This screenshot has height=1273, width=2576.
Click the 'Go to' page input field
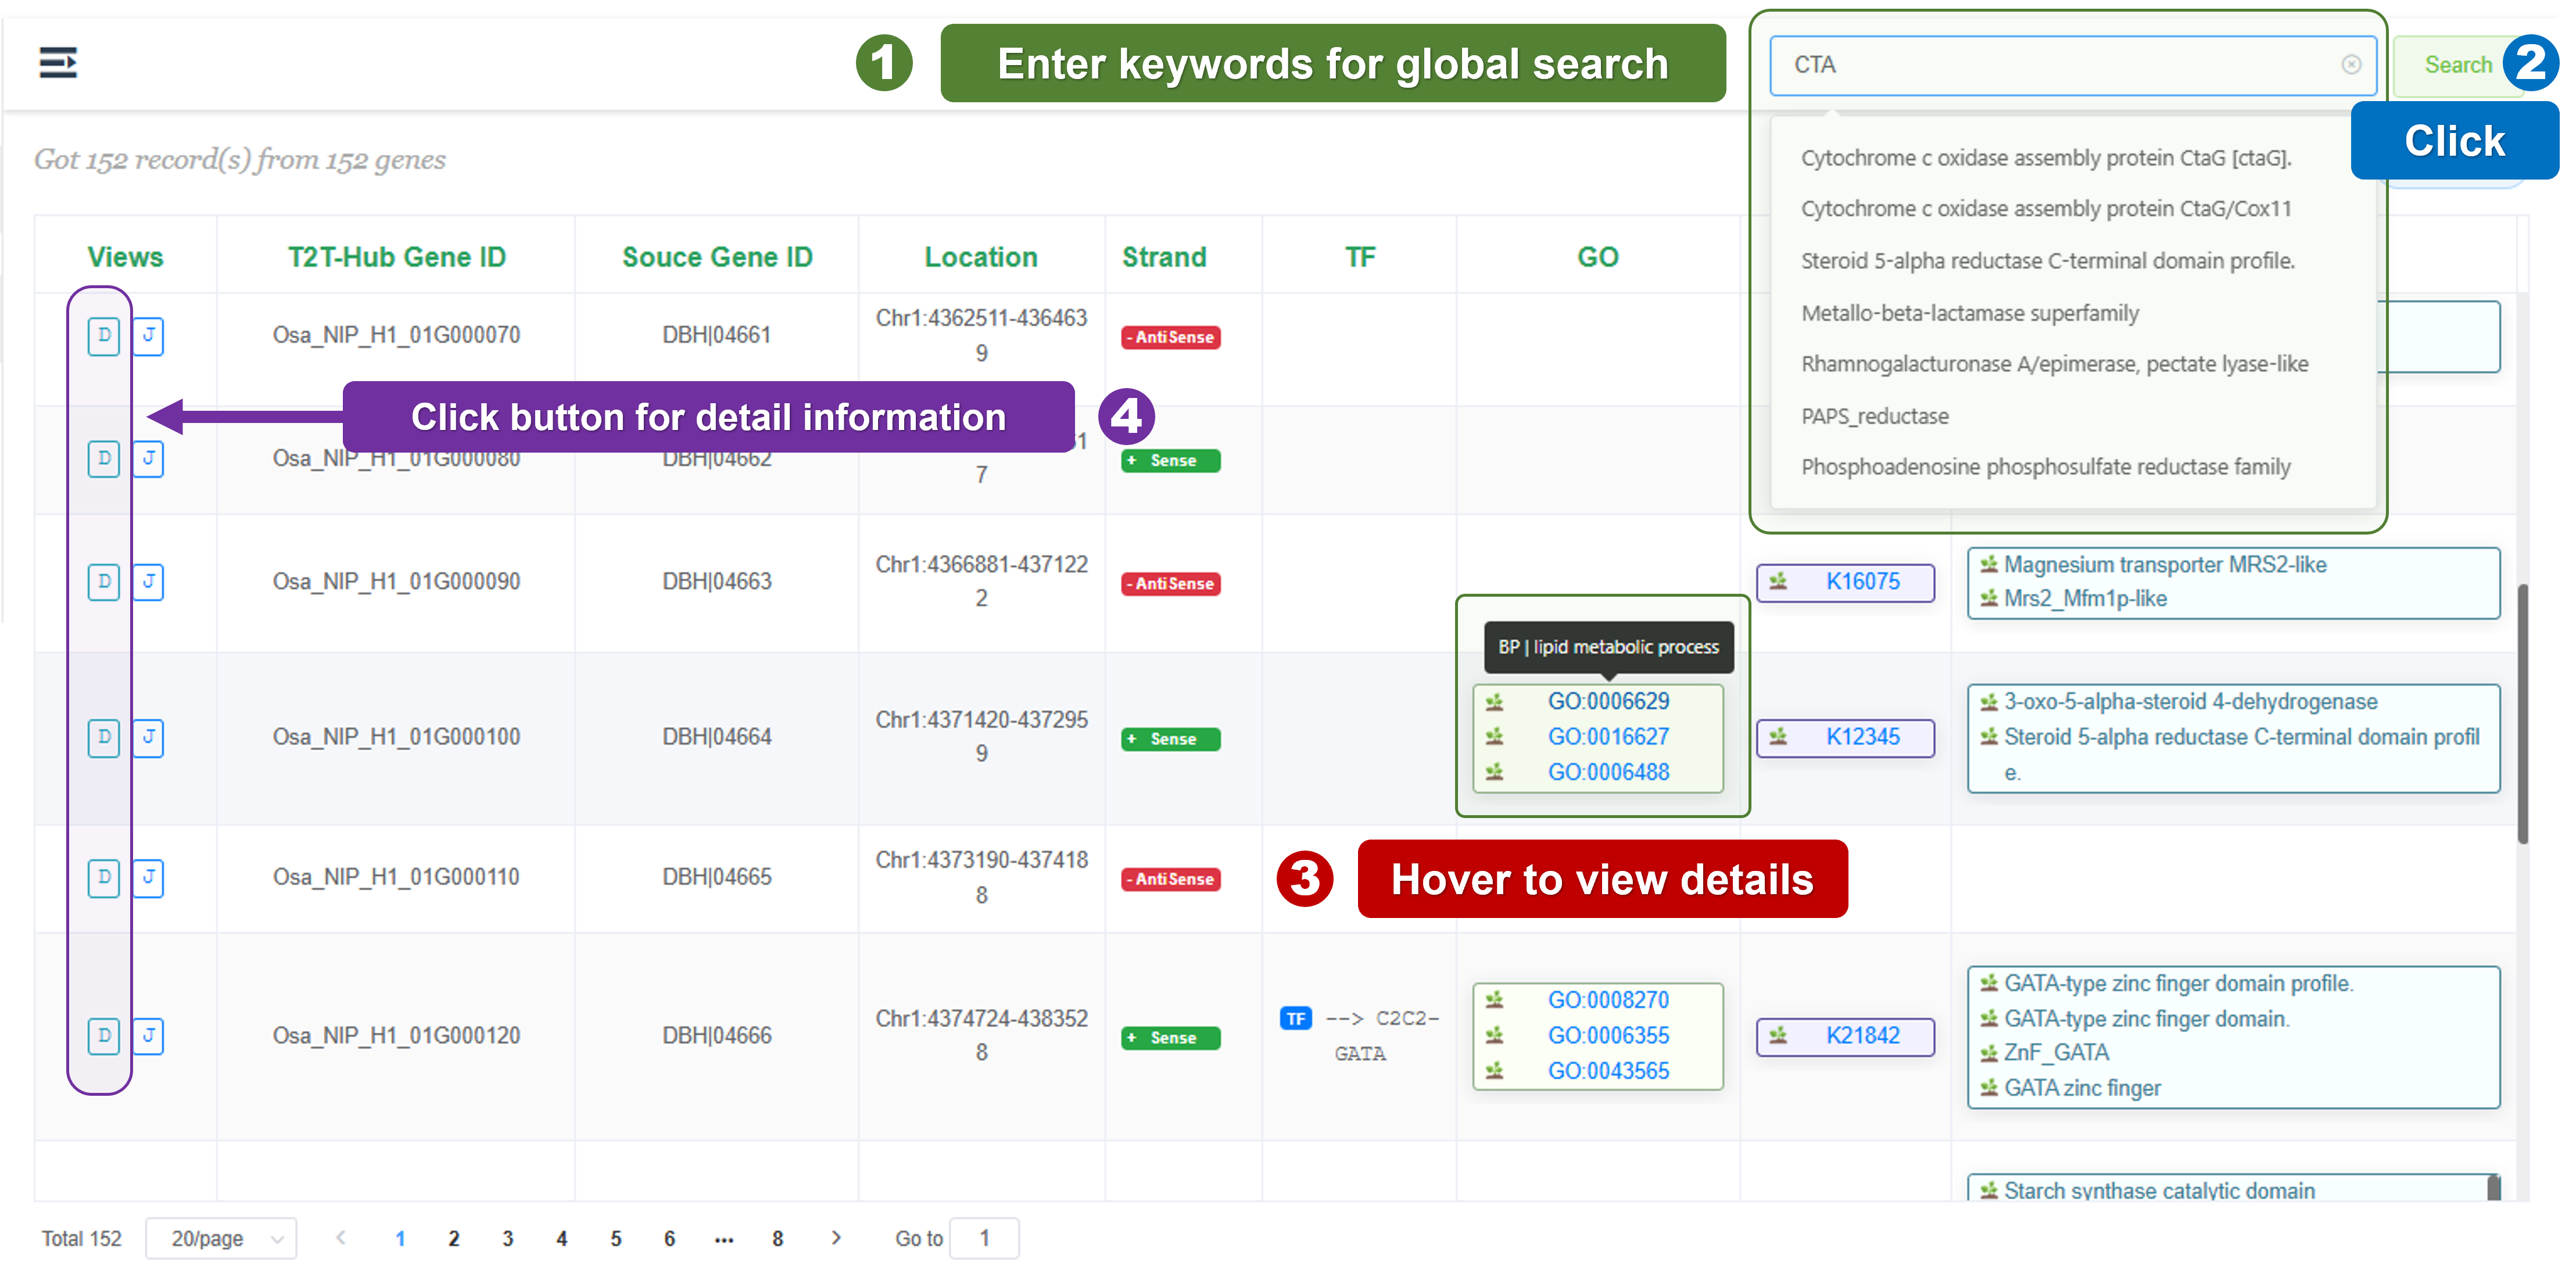click(984, 1238)
